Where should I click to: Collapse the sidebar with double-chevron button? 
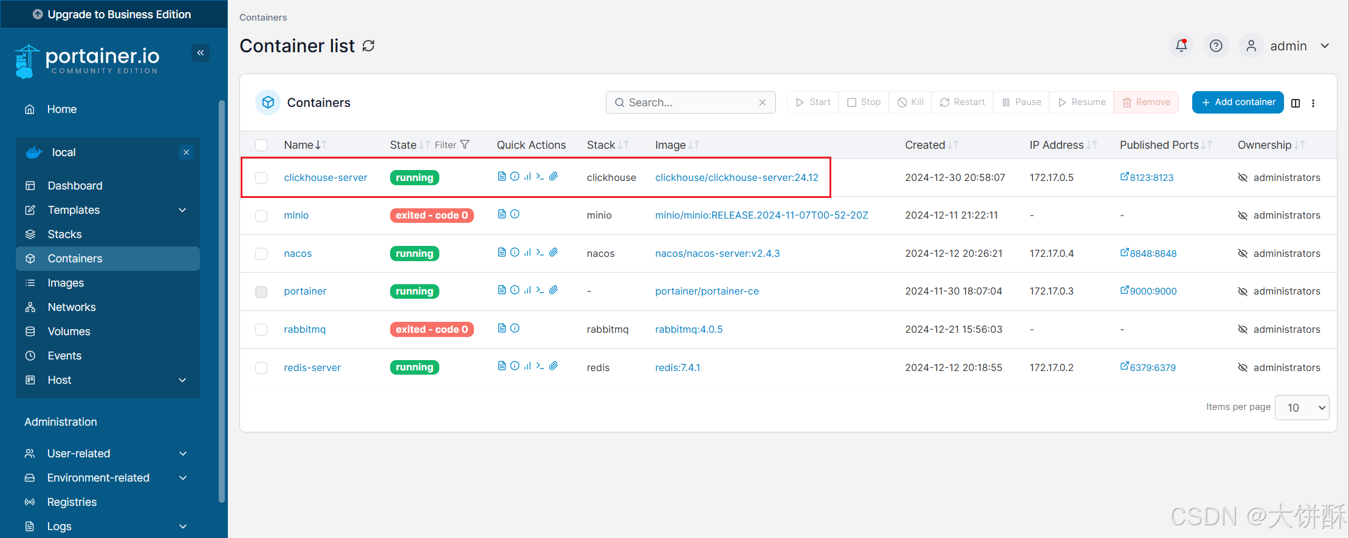201,53
